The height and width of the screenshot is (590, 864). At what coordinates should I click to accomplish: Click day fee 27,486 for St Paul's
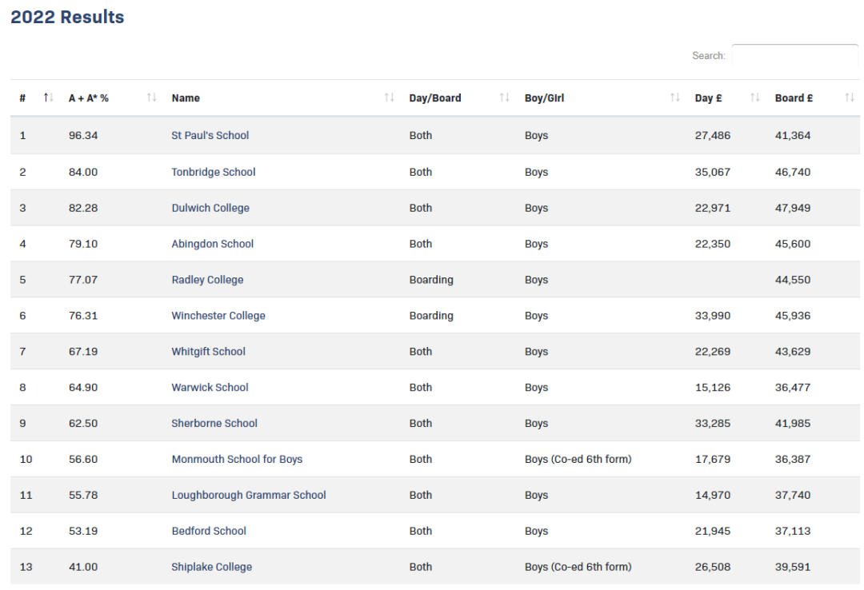[x=713, y=136]
